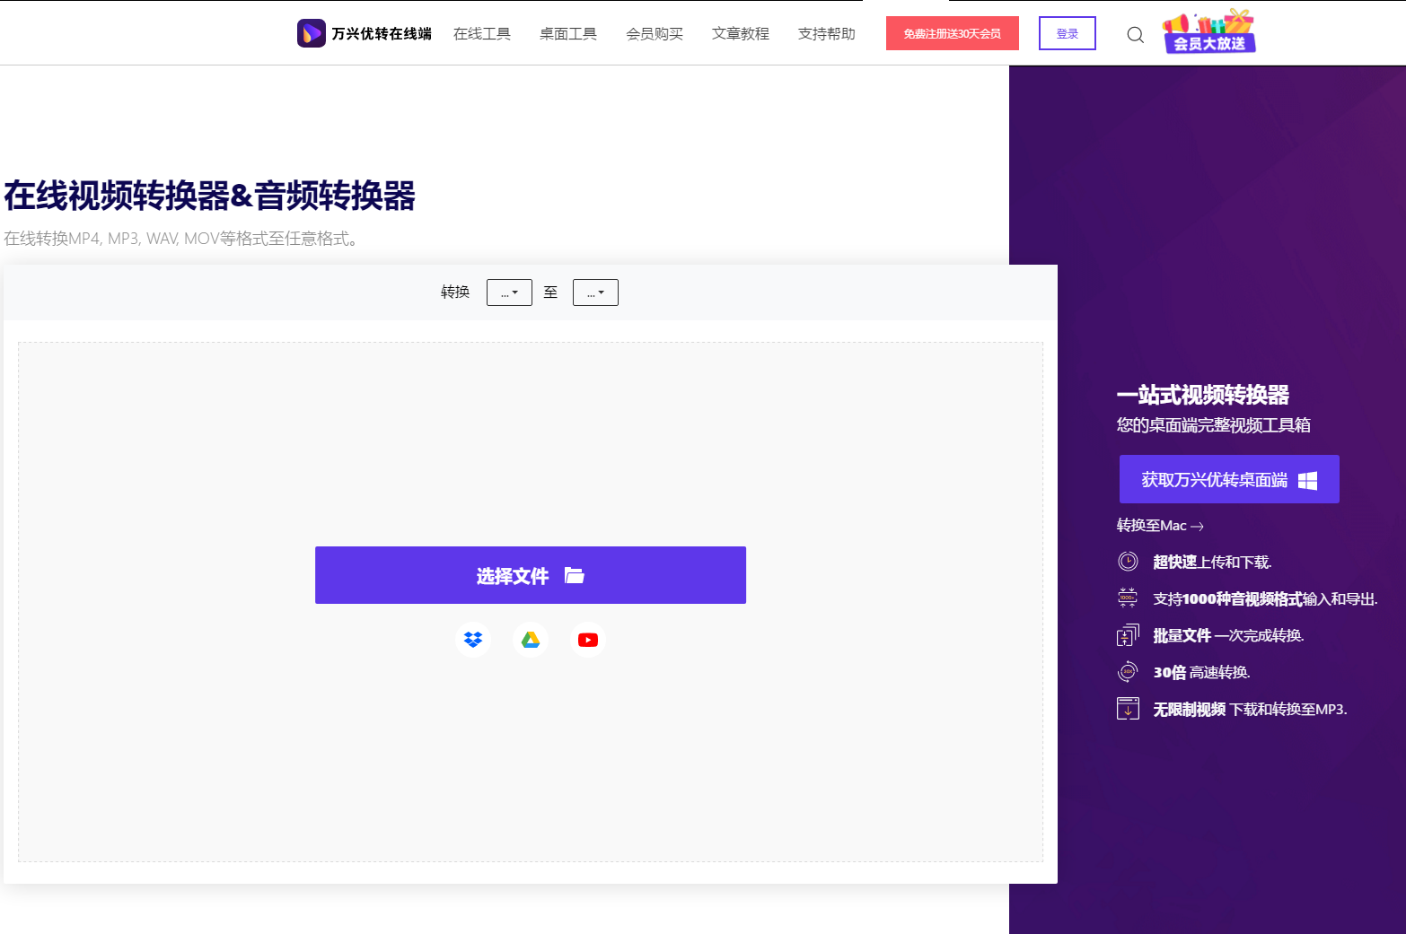
Task: Click the 会员大放送 gift banner
Action: (x=1208, y=32)
